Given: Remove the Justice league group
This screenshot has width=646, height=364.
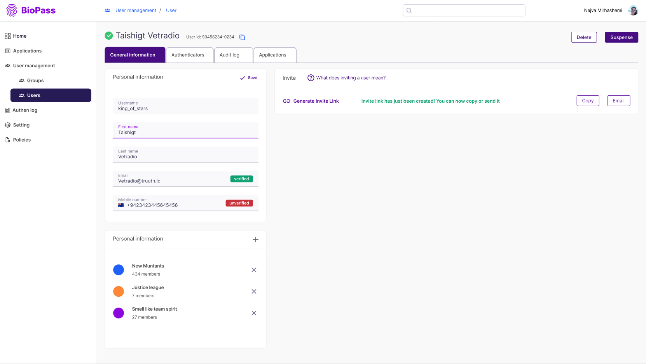Looking at the screenshot, I should (x=254, y=292).
